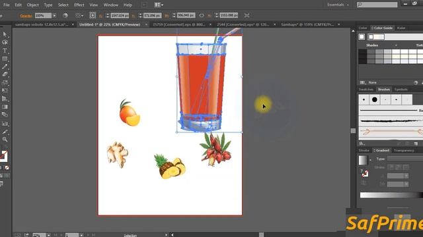Open the Window menu

point(110,5)
